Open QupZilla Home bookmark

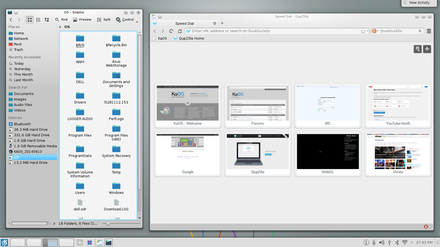(x=188, y=39)
